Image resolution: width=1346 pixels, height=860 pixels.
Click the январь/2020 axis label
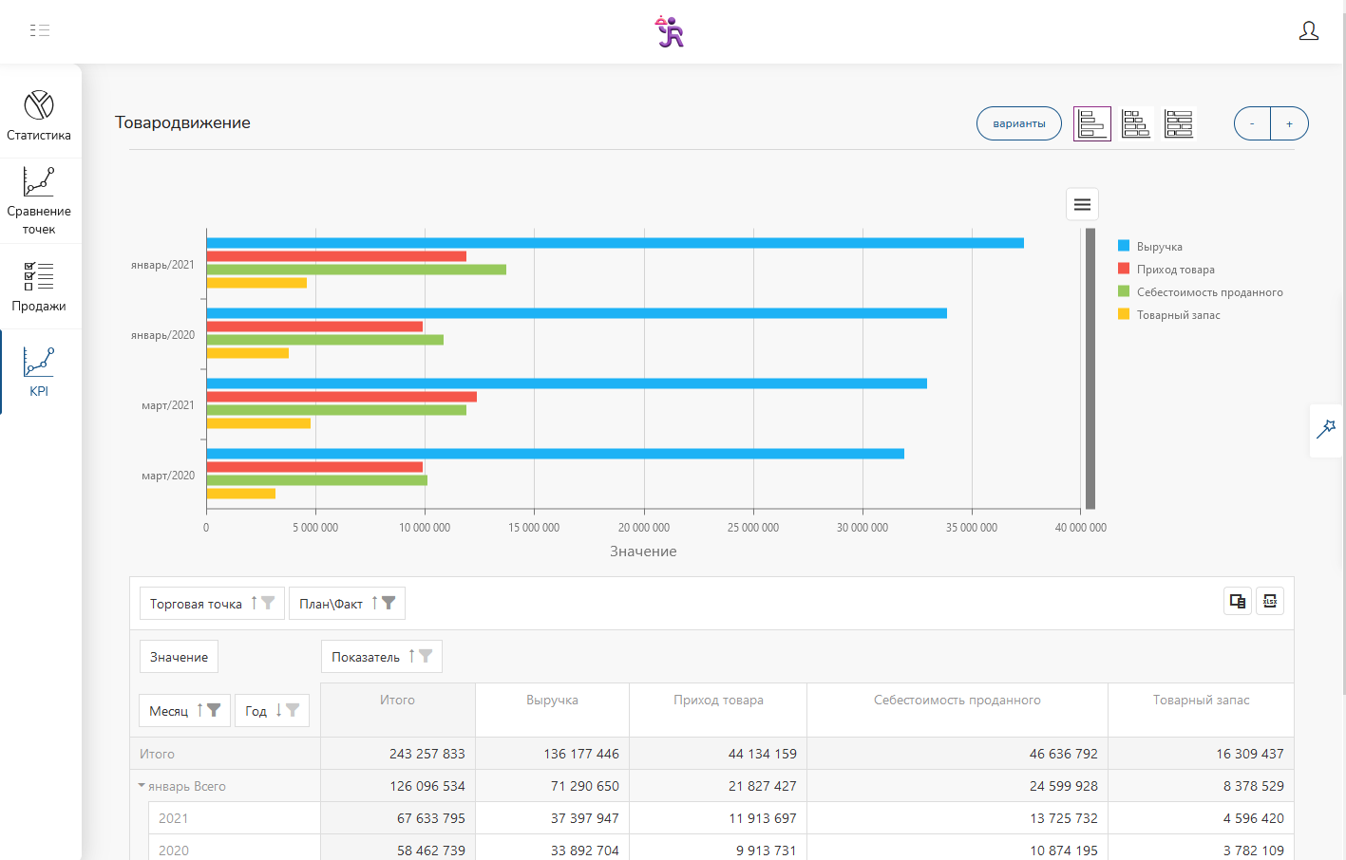coord(162,335)
